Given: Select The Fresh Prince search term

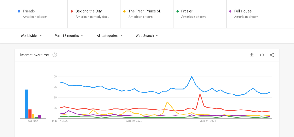Looking at the screenshot, I should point(145,11).
